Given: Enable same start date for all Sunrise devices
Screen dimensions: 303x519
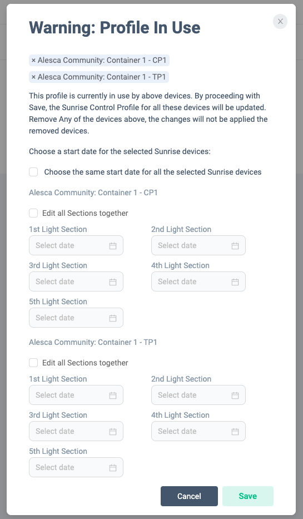Looking at the screenshot, I should (x=33, y=172).
